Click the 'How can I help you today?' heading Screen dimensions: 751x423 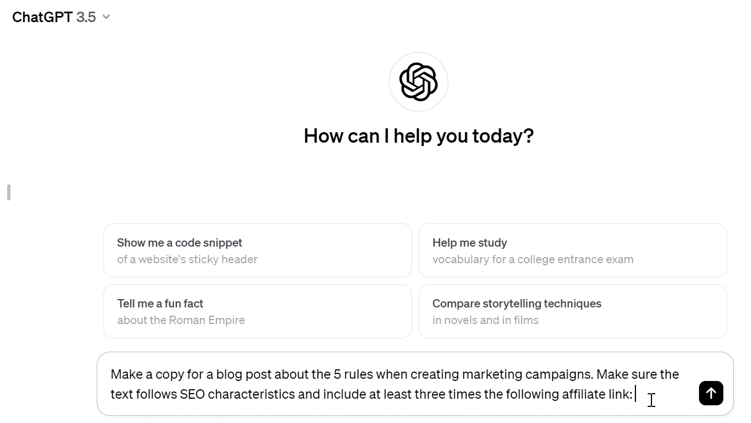pos(419,136)
